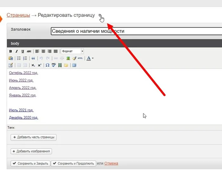Toggle underline formatting
The height and width of the screenshot is (171, 222).
(23, 51)
